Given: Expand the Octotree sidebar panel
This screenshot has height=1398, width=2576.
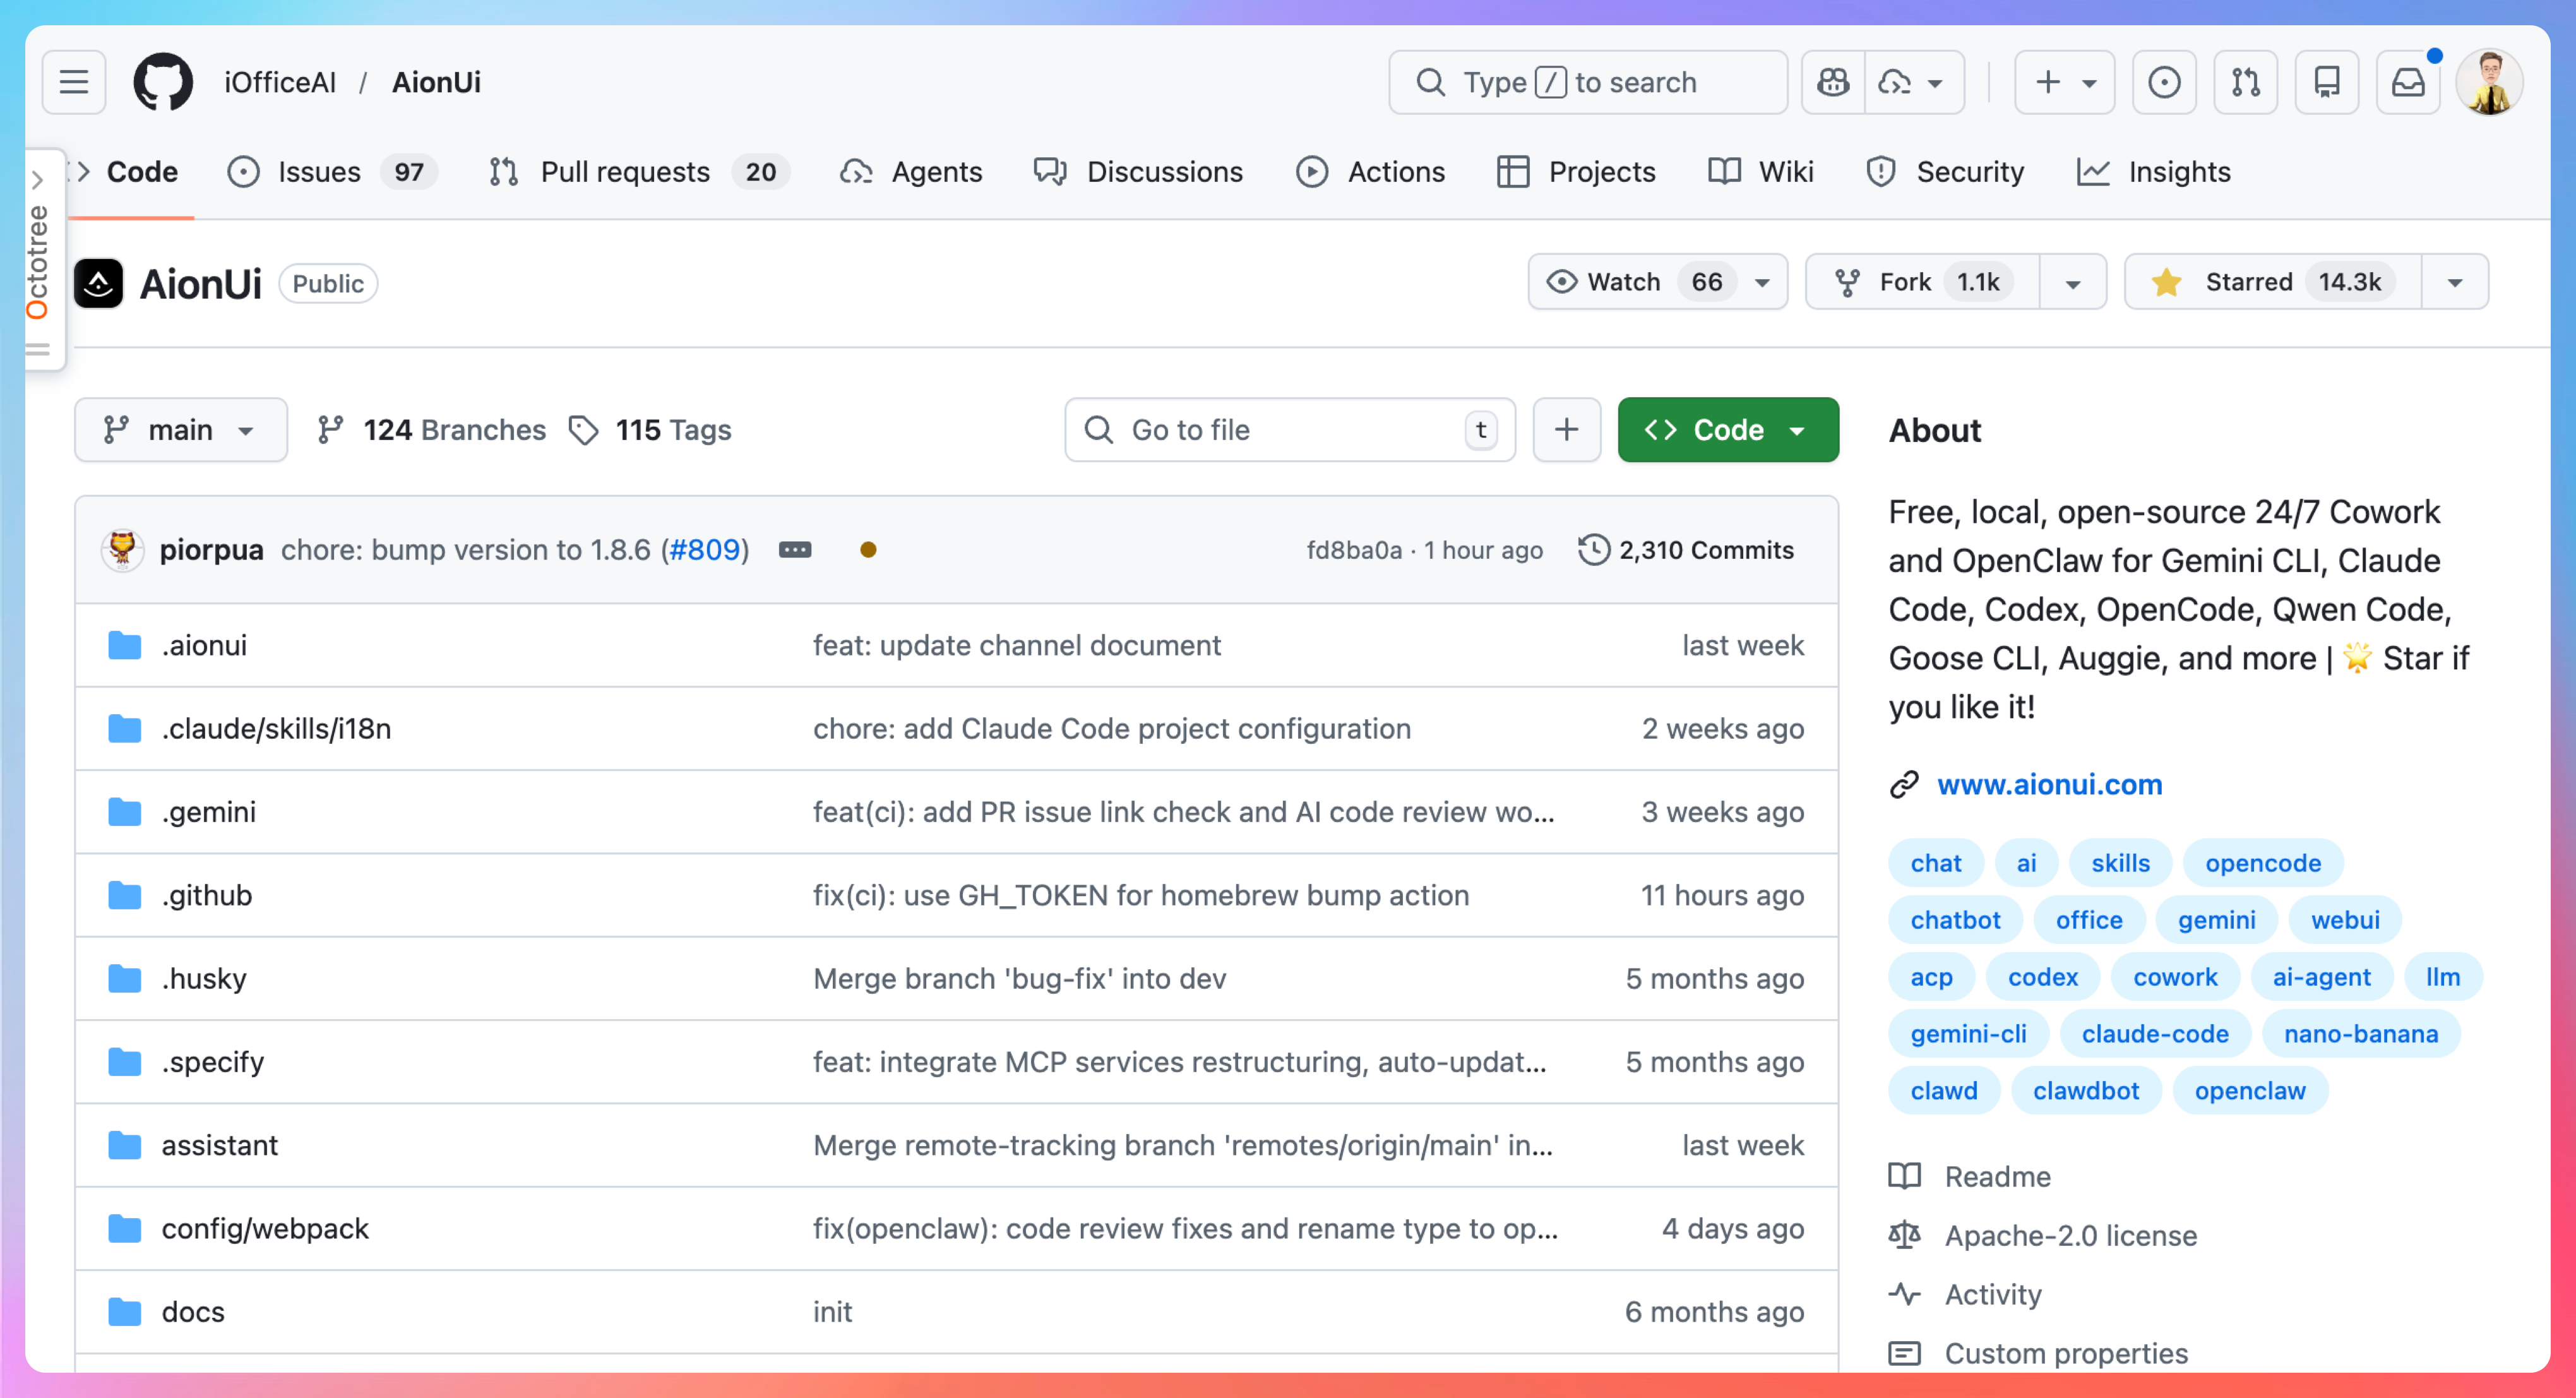Looking at the screenshot, I should tap(37, 180).
